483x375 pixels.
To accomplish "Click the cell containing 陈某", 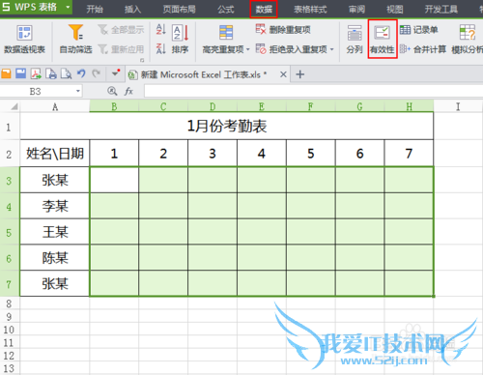I will 55,258.
